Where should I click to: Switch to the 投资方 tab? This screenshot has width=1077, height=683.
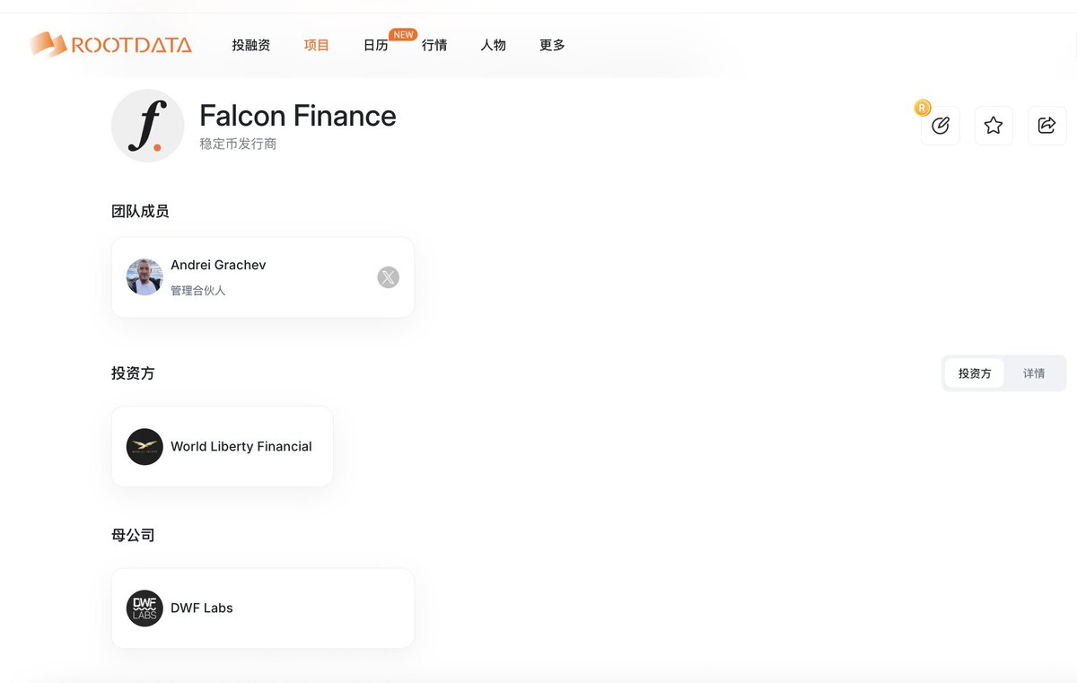pyautogui.click(x=975, y=373)
